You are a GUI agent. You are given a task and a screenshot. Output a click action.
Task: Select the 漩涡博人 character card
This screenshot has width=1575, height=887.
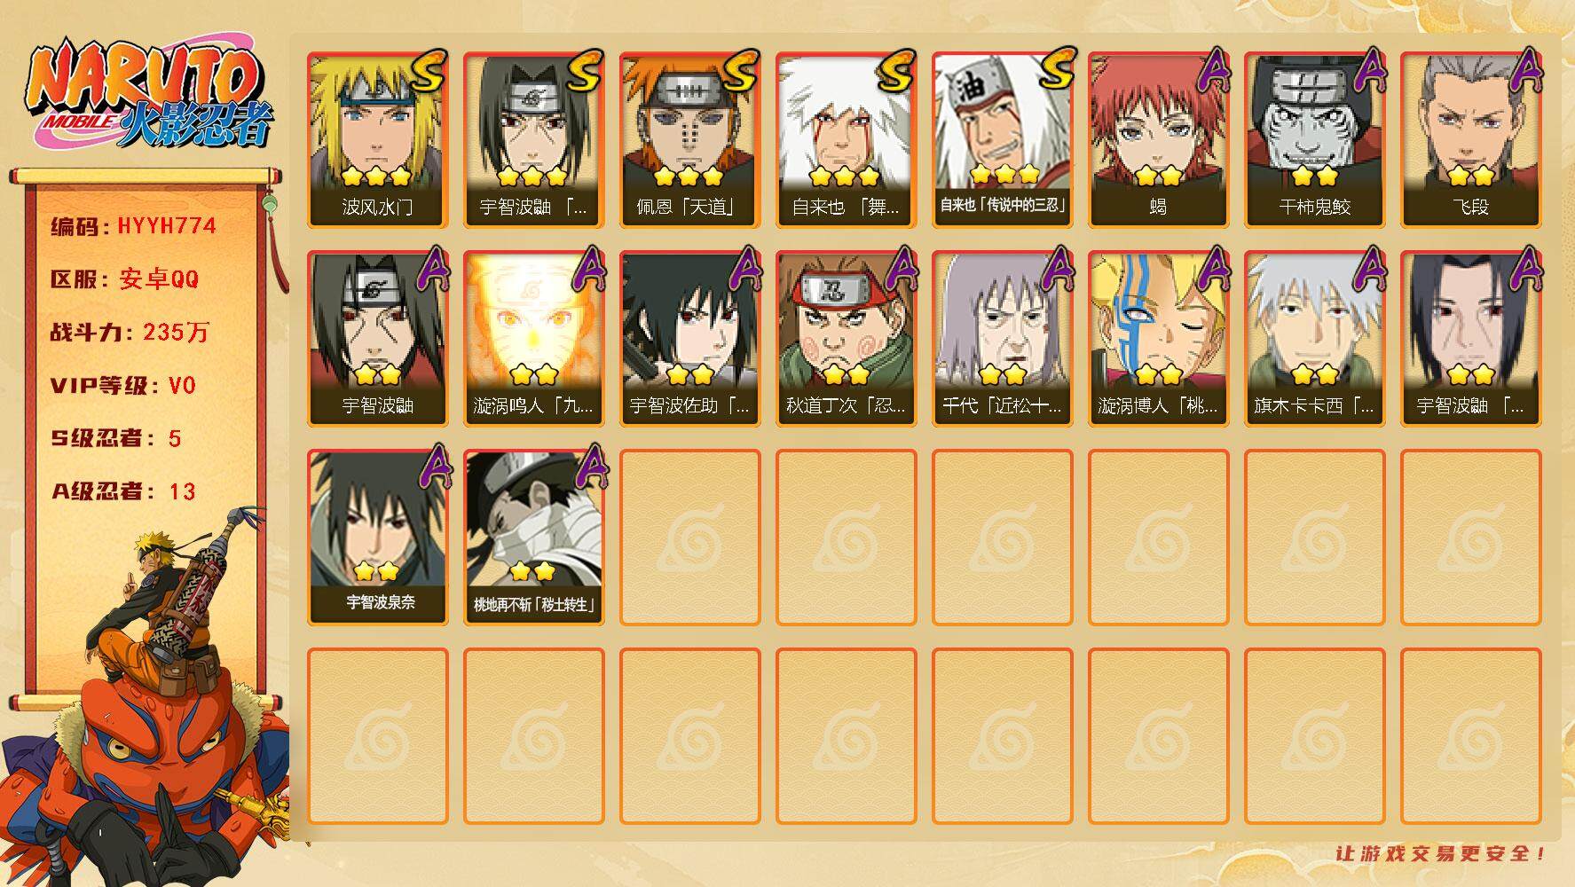click(x=1159, y=339)
